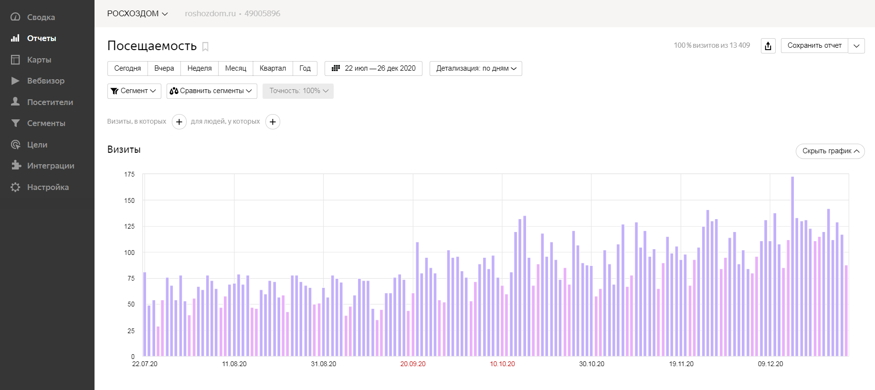Open the Сегмент dropdown
The width and height of the screenshot is (875, 390).
pos(134,91)
